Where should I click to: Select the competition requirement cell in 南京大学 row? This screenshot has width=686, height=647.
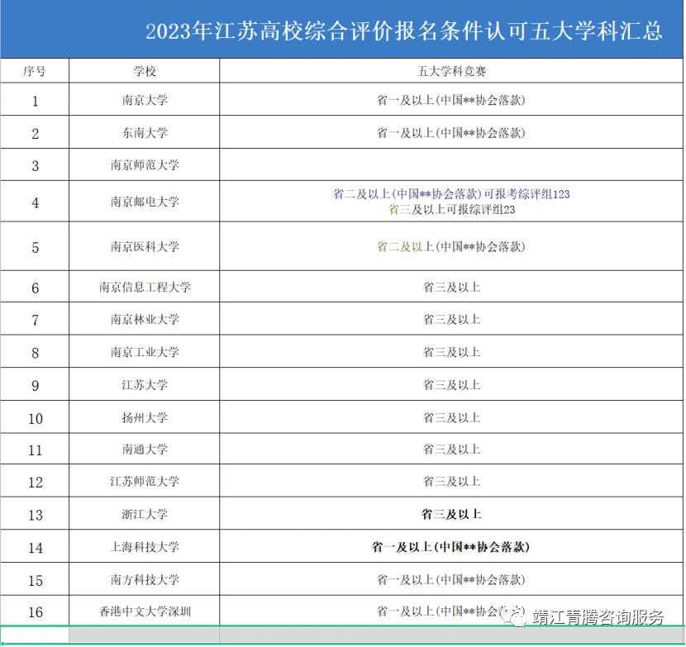pos(451,100)
